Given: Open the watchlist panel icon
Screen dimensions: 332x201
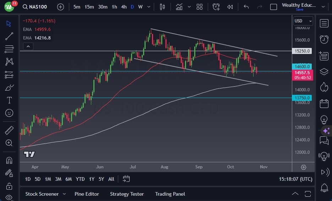Looking at the screenshot, I should coord(324,23).
